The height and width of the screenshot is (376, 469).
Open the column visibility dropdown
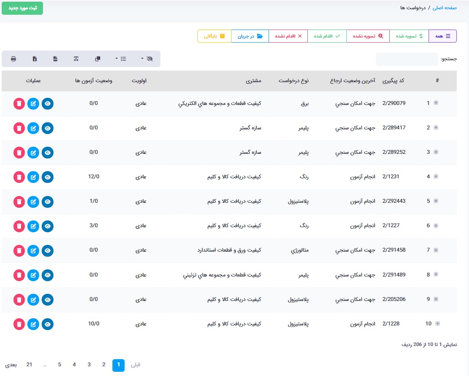[x=147, y=59]
